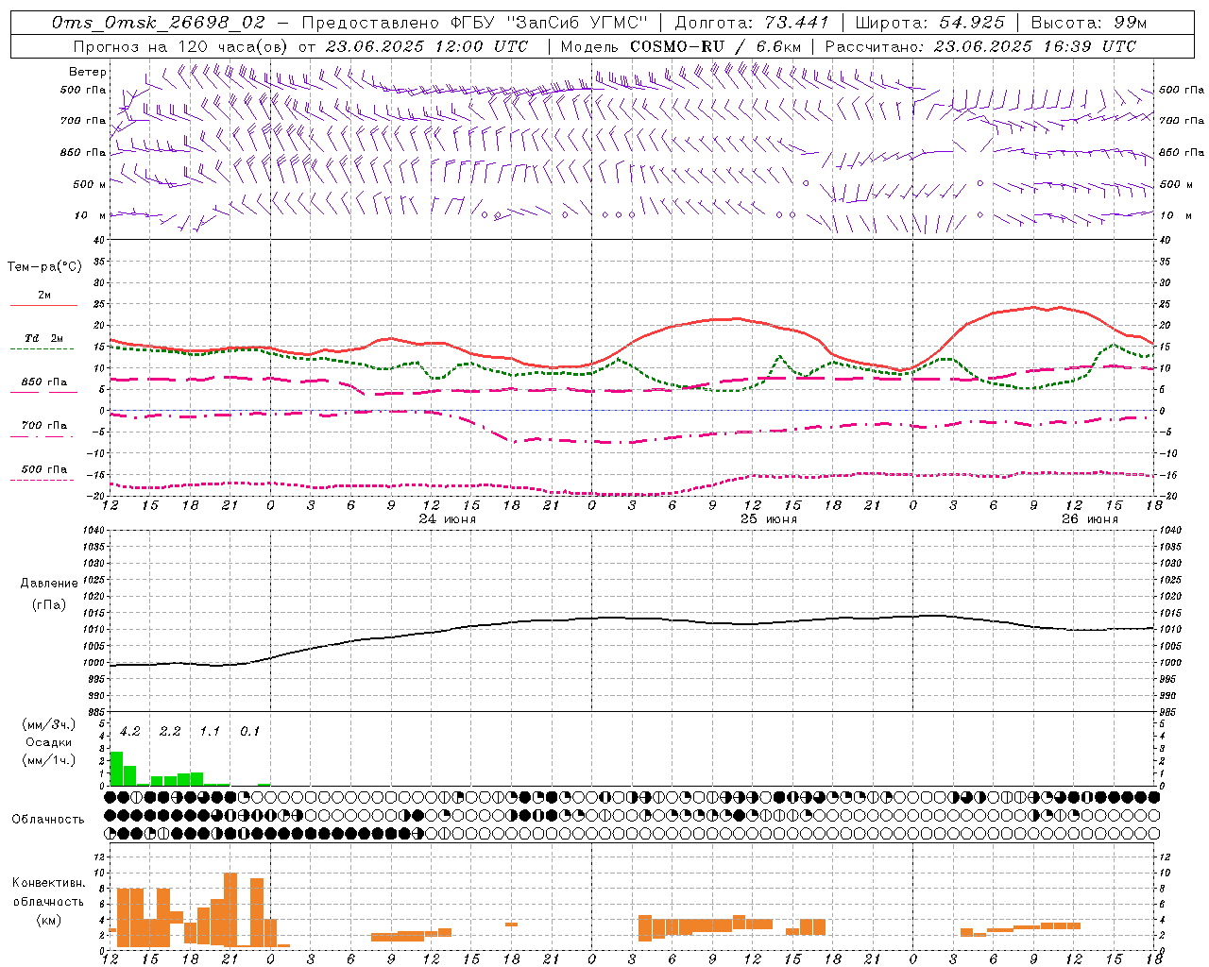Click the Осадки label
This screenshot has width=1209, height=967.
pos(48,742)
